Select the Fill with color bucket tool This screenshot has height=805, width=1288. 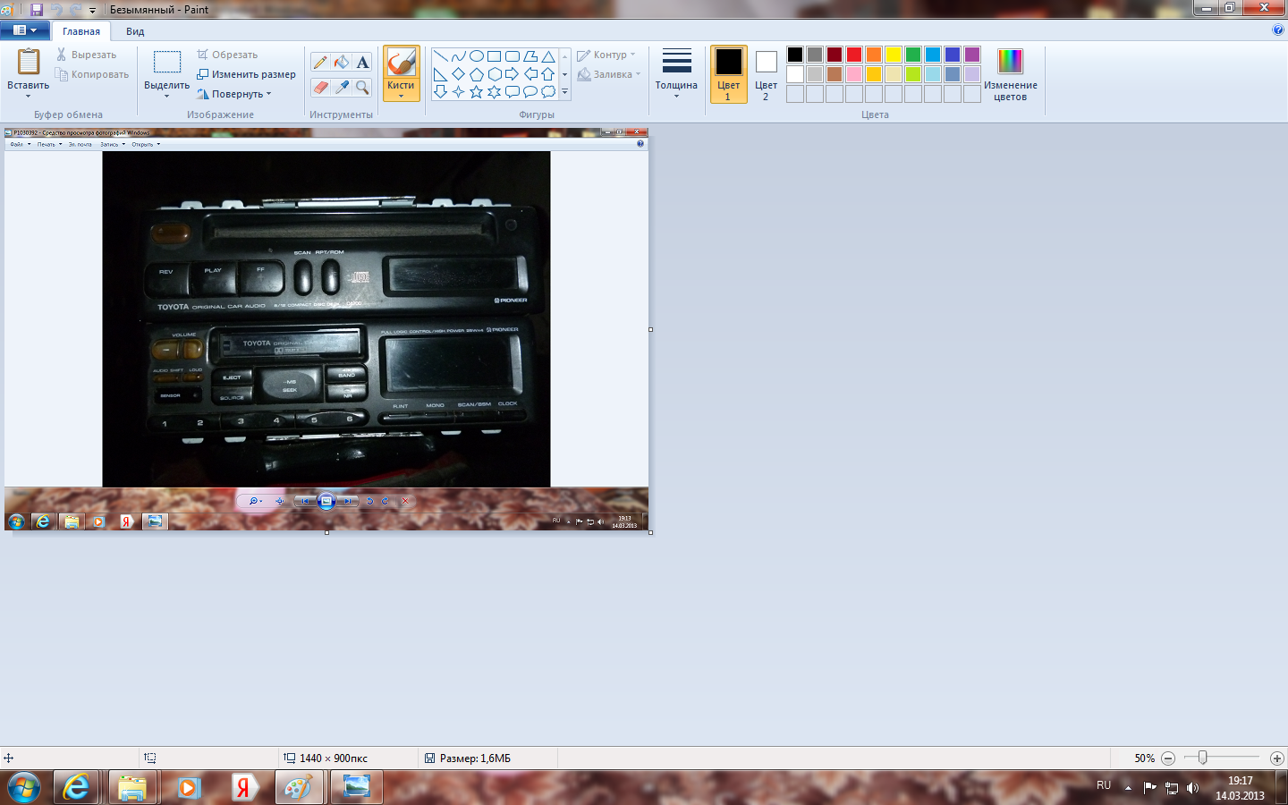click(341, 63)
